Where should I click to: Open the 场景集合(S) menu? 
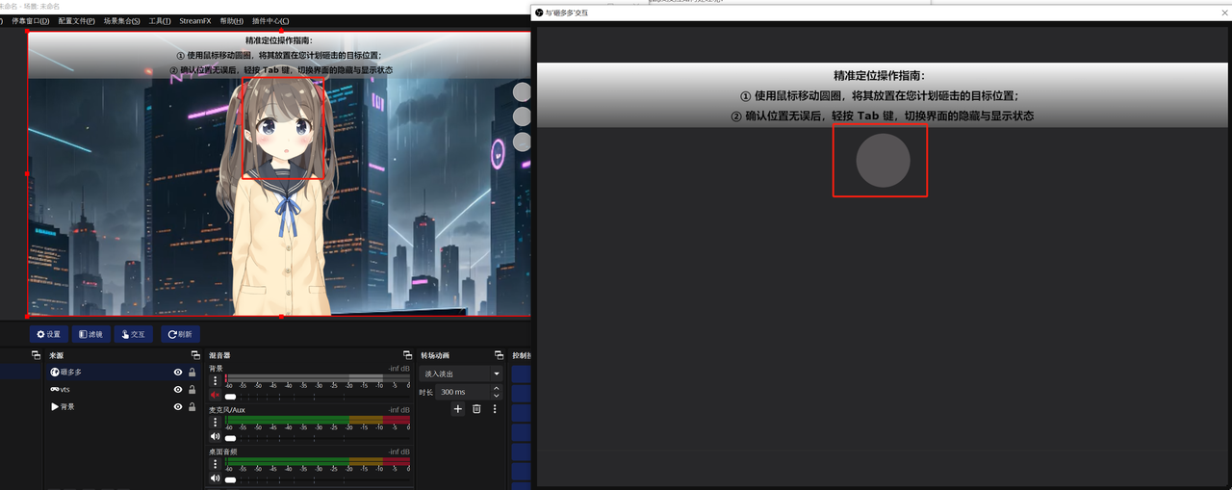[x=122, y=21]
